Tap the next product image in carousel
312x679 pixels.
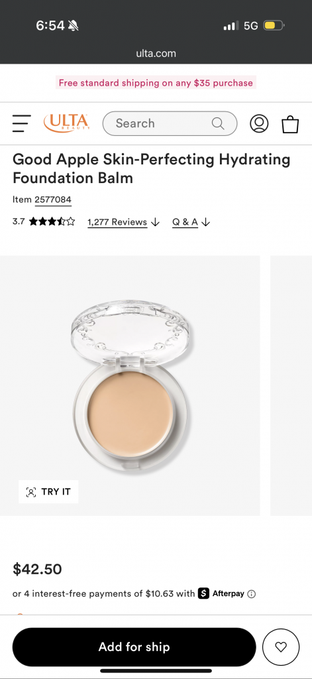click(291, 385)
